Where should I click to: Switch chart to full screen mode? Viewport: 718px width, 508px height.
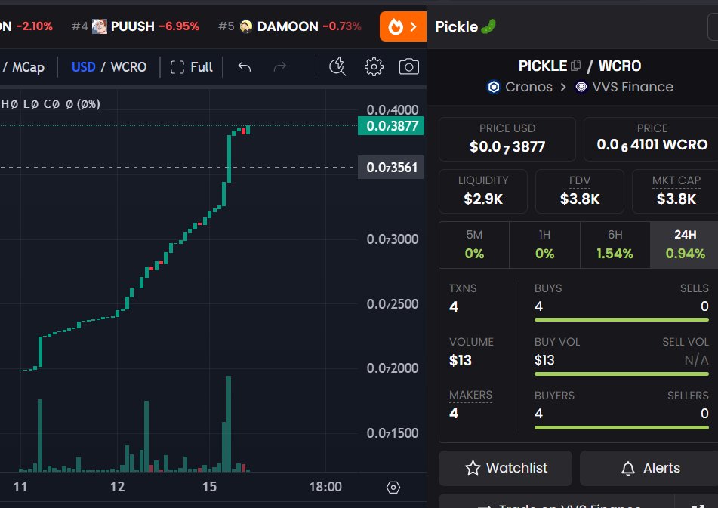[x=192, y=67]
